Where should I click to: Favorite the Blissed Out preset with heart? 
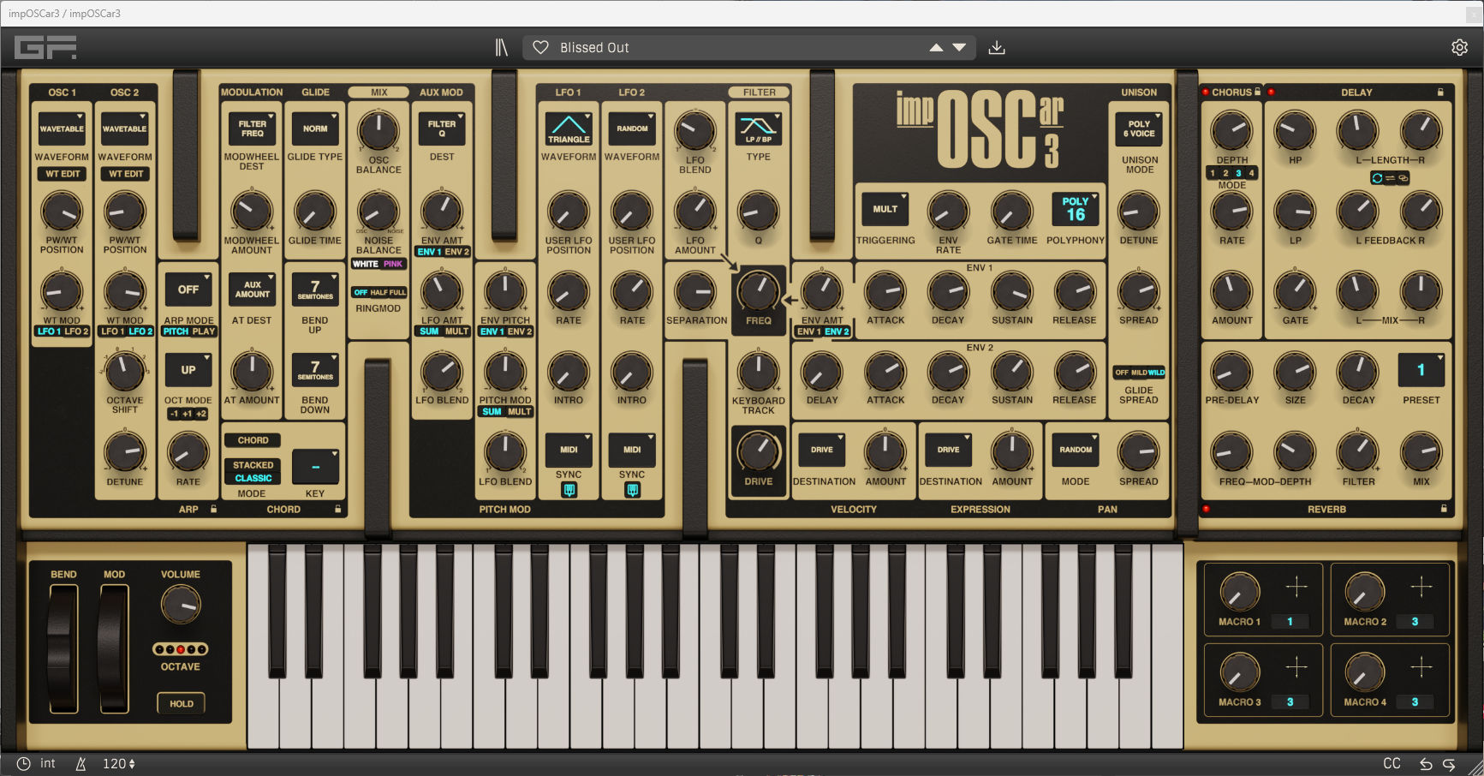[x=541, y=48]
